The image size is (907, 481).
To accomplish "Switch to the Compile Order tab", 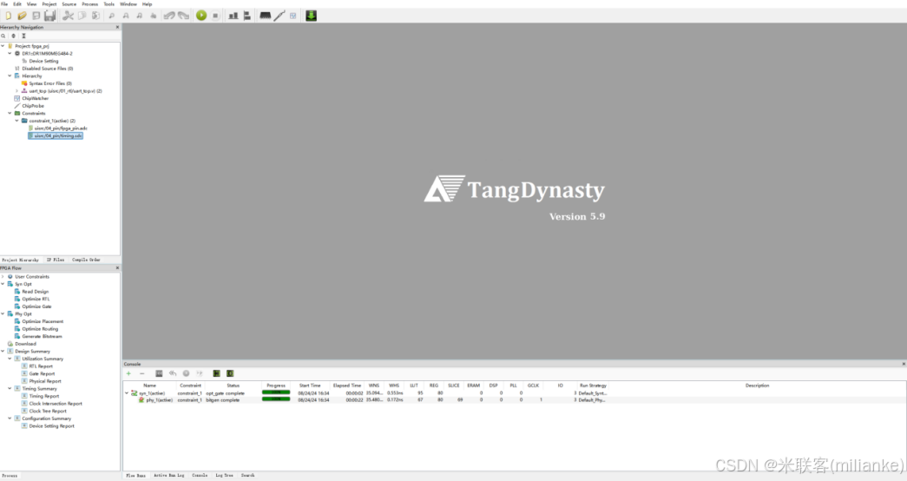I will tap(86, 260).
